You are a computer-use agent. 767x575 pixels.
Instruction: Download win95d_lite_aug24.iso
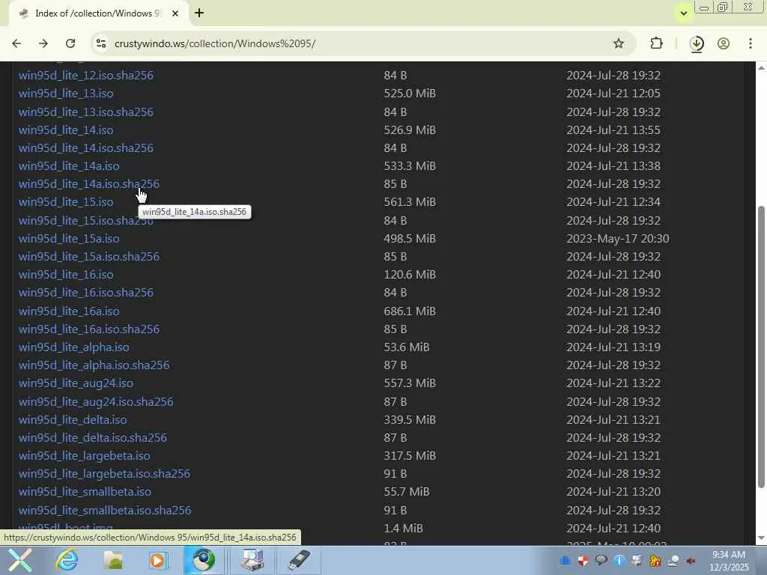tap(76, 383)
